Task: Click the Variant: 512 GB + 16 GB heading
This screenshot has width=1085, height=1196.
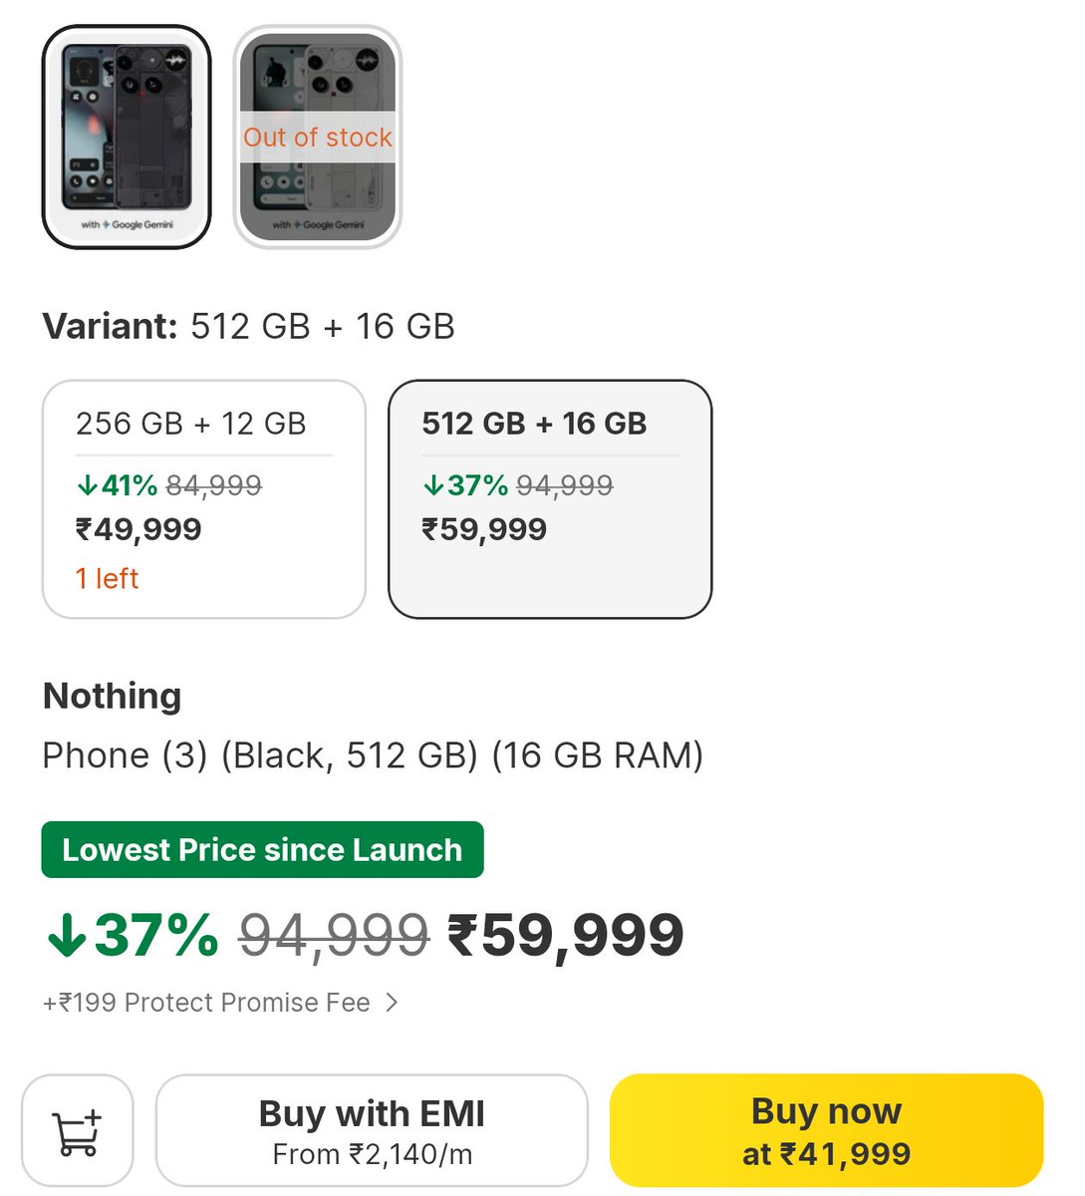Action: tap(249, 326)
